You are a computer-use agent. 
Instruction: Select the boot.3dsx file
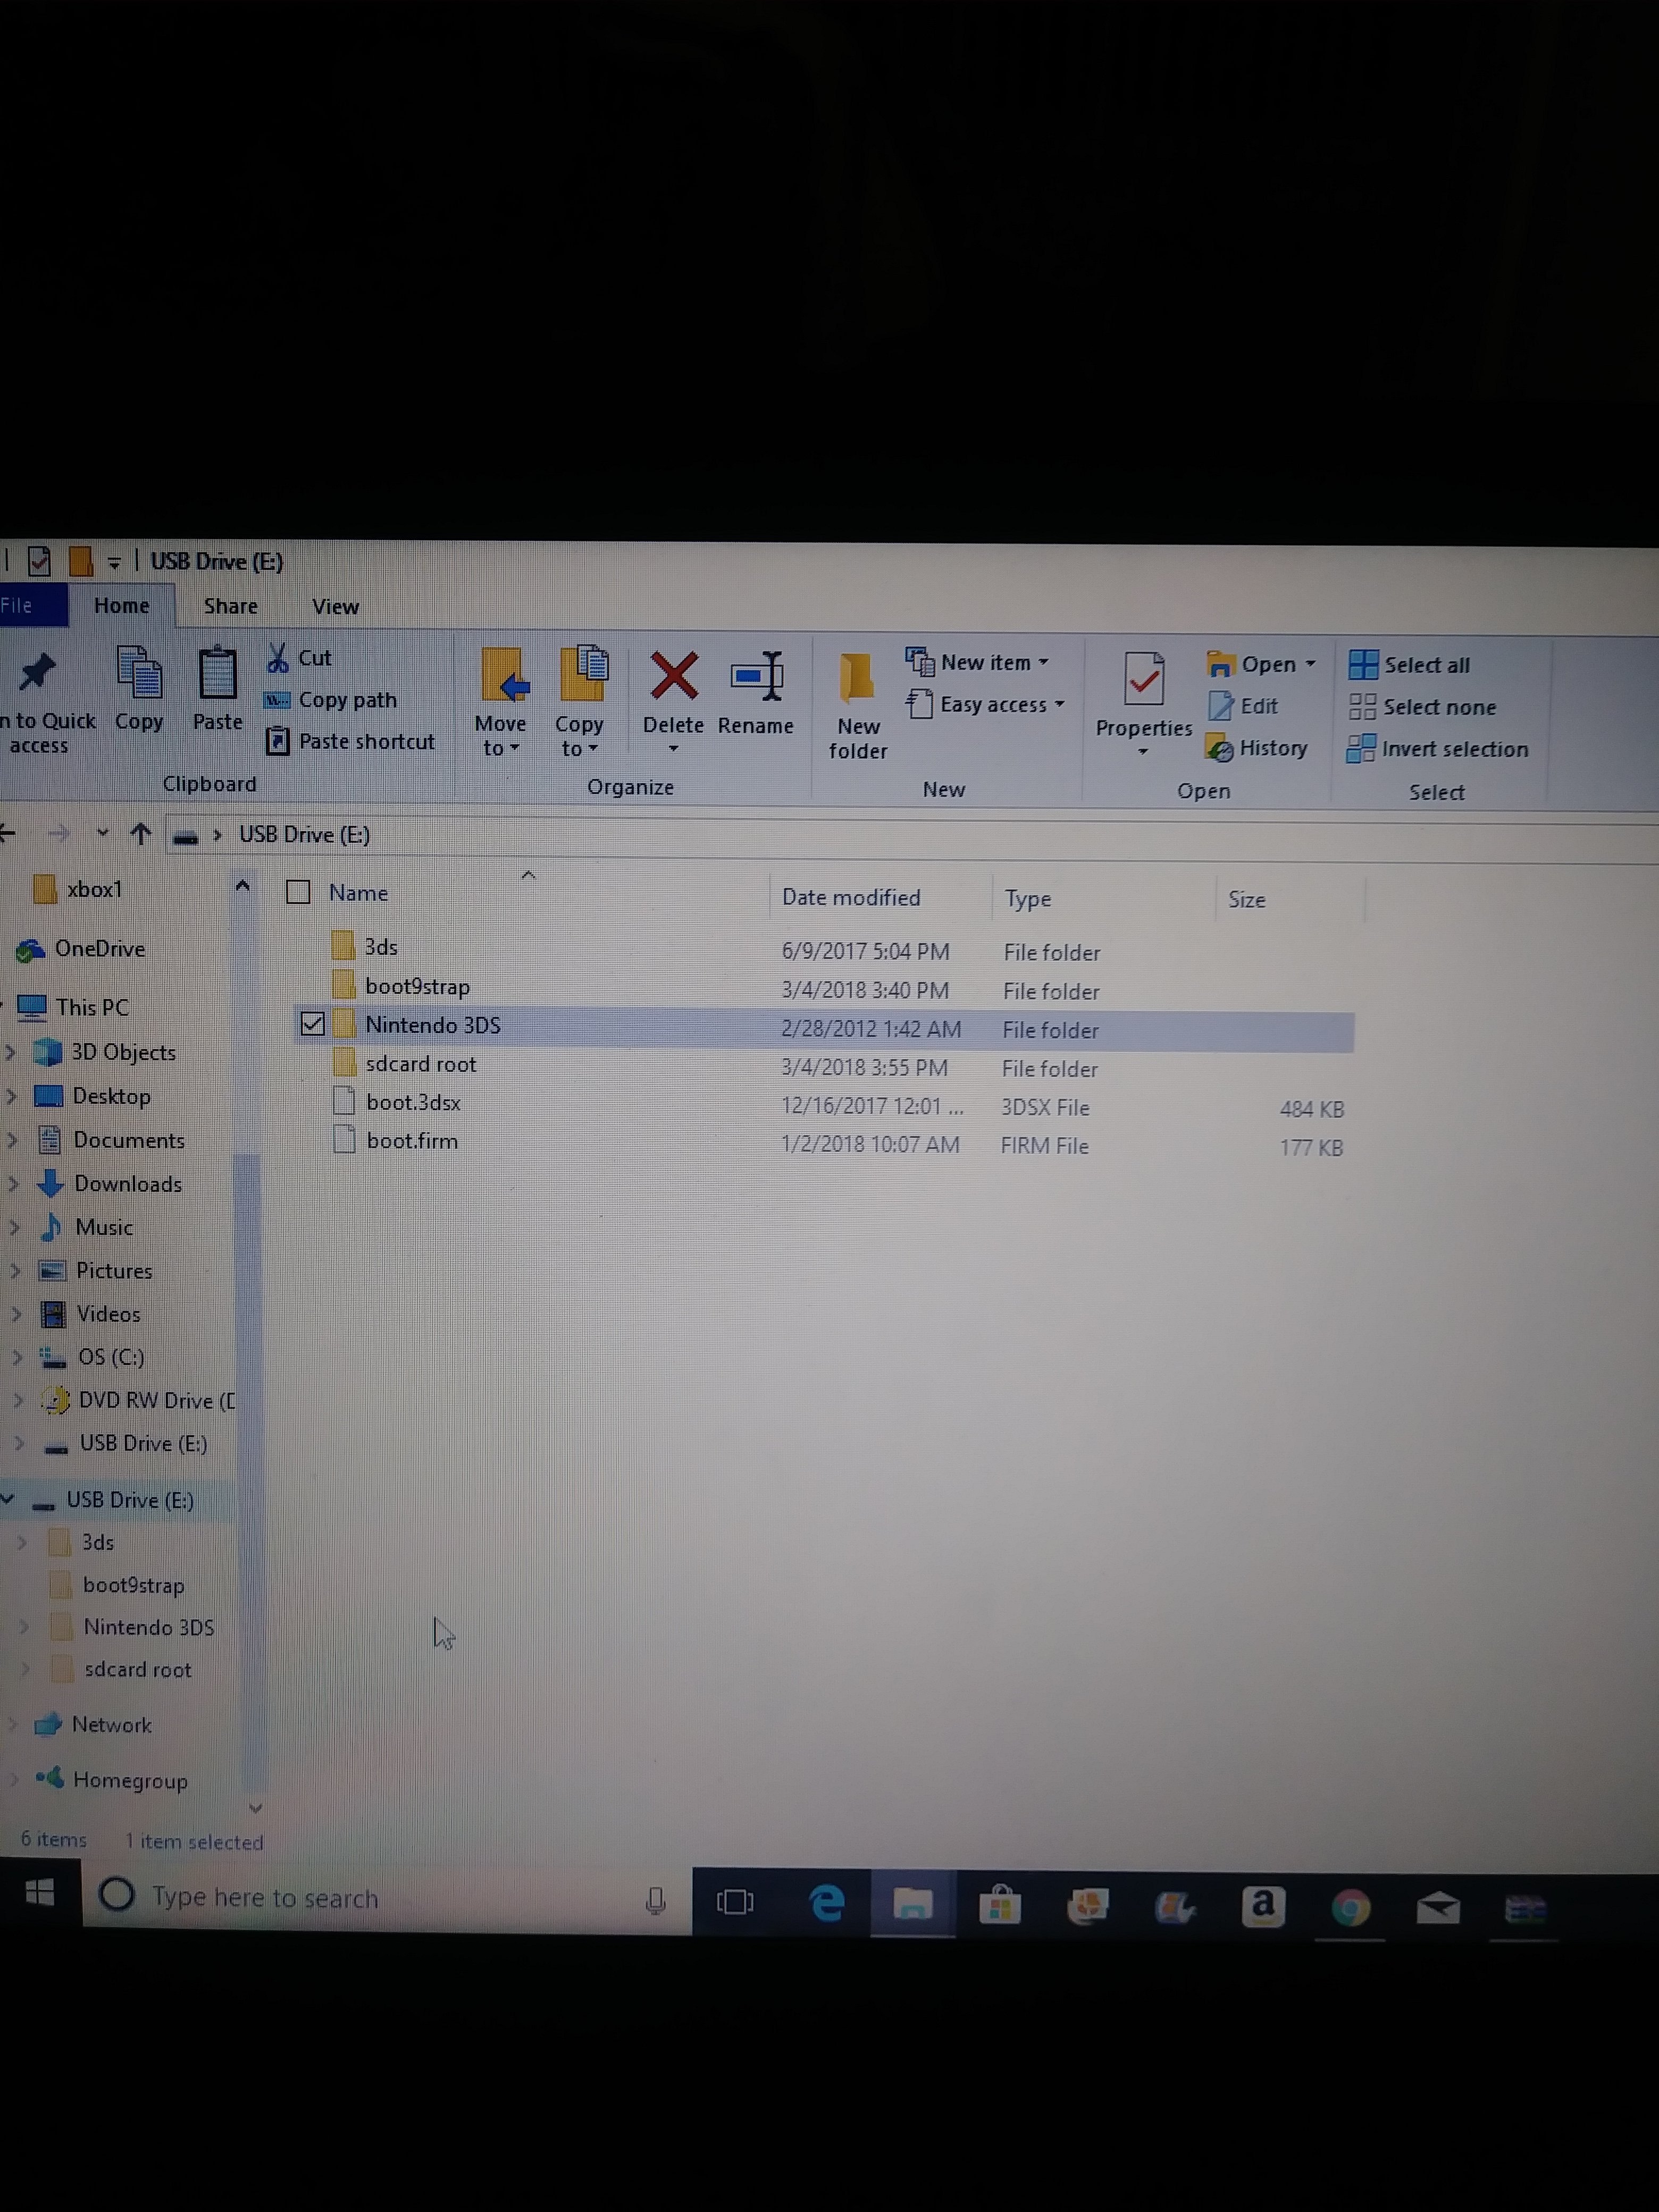click(x=413, y=1102)
